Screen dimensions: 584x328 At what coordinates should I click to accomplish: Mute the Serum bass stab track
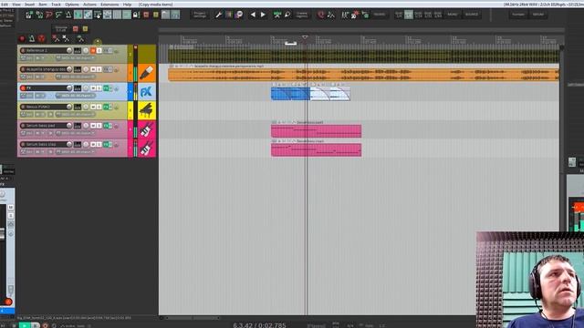click(x=93, y=144)
